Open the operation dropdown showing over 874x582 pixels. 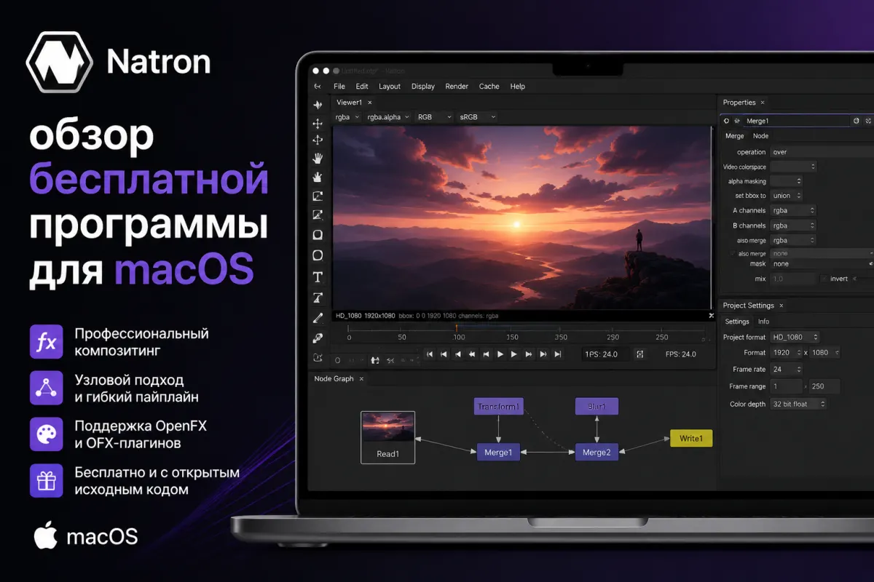coord(822,152)
